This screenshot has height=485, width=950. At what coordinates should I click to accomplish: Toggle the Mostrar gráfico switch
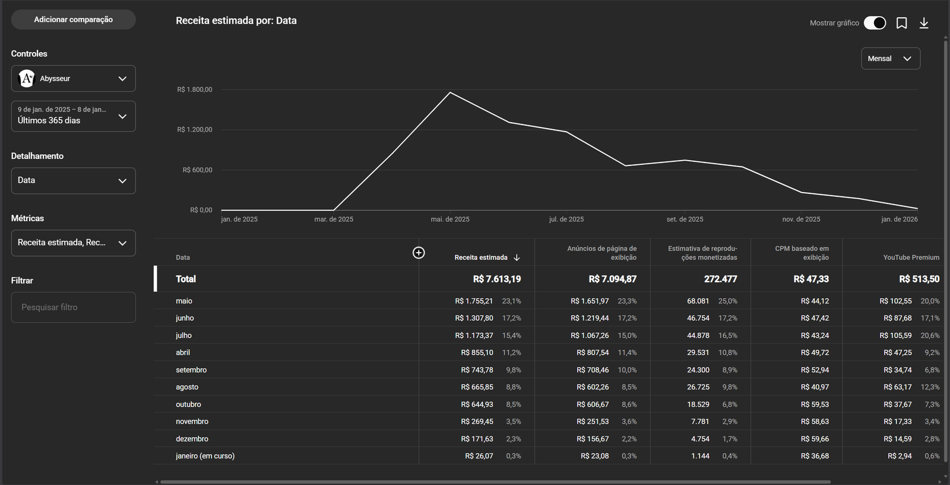point(875,23)
